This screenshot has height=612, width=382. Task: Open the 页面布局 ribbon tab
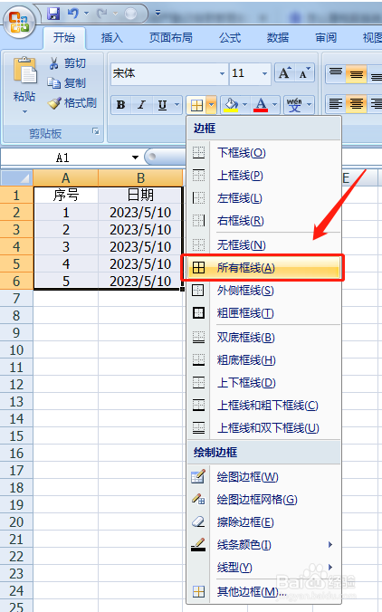click(170, 38)
